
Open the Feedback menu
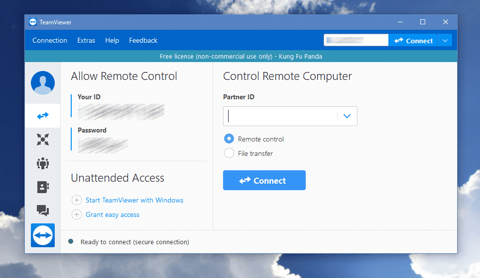[x=143, y=40]
